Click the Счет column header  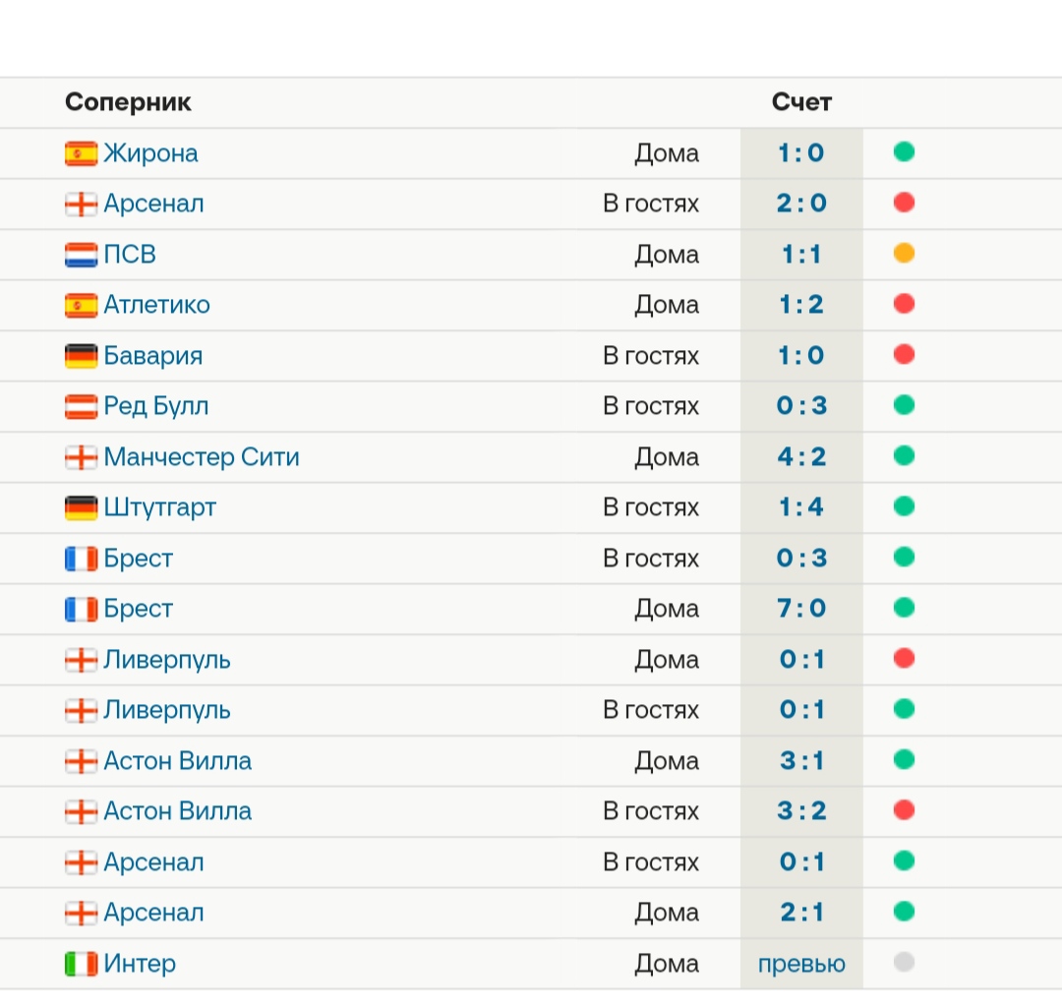pos(801,101)
